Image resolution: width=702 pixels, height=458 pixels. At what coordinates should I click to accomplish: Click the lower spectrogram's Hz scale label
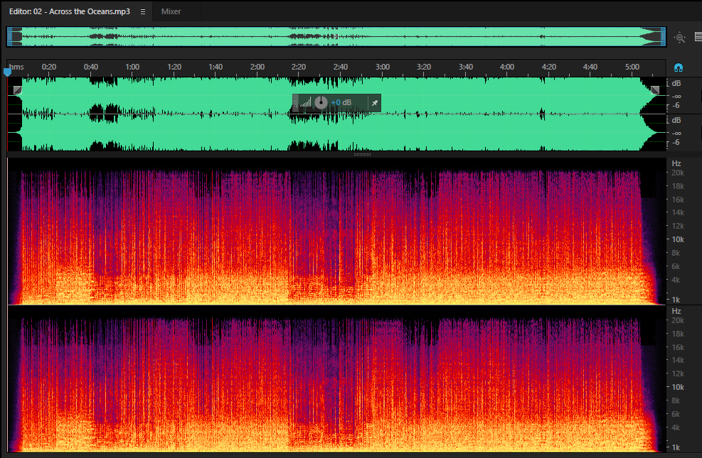[x=676, y=311]
